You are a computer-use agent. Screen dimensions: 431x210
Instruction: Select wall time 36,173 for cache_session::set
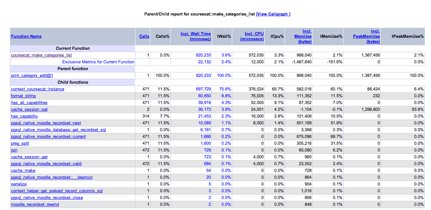tap(204, 110)
